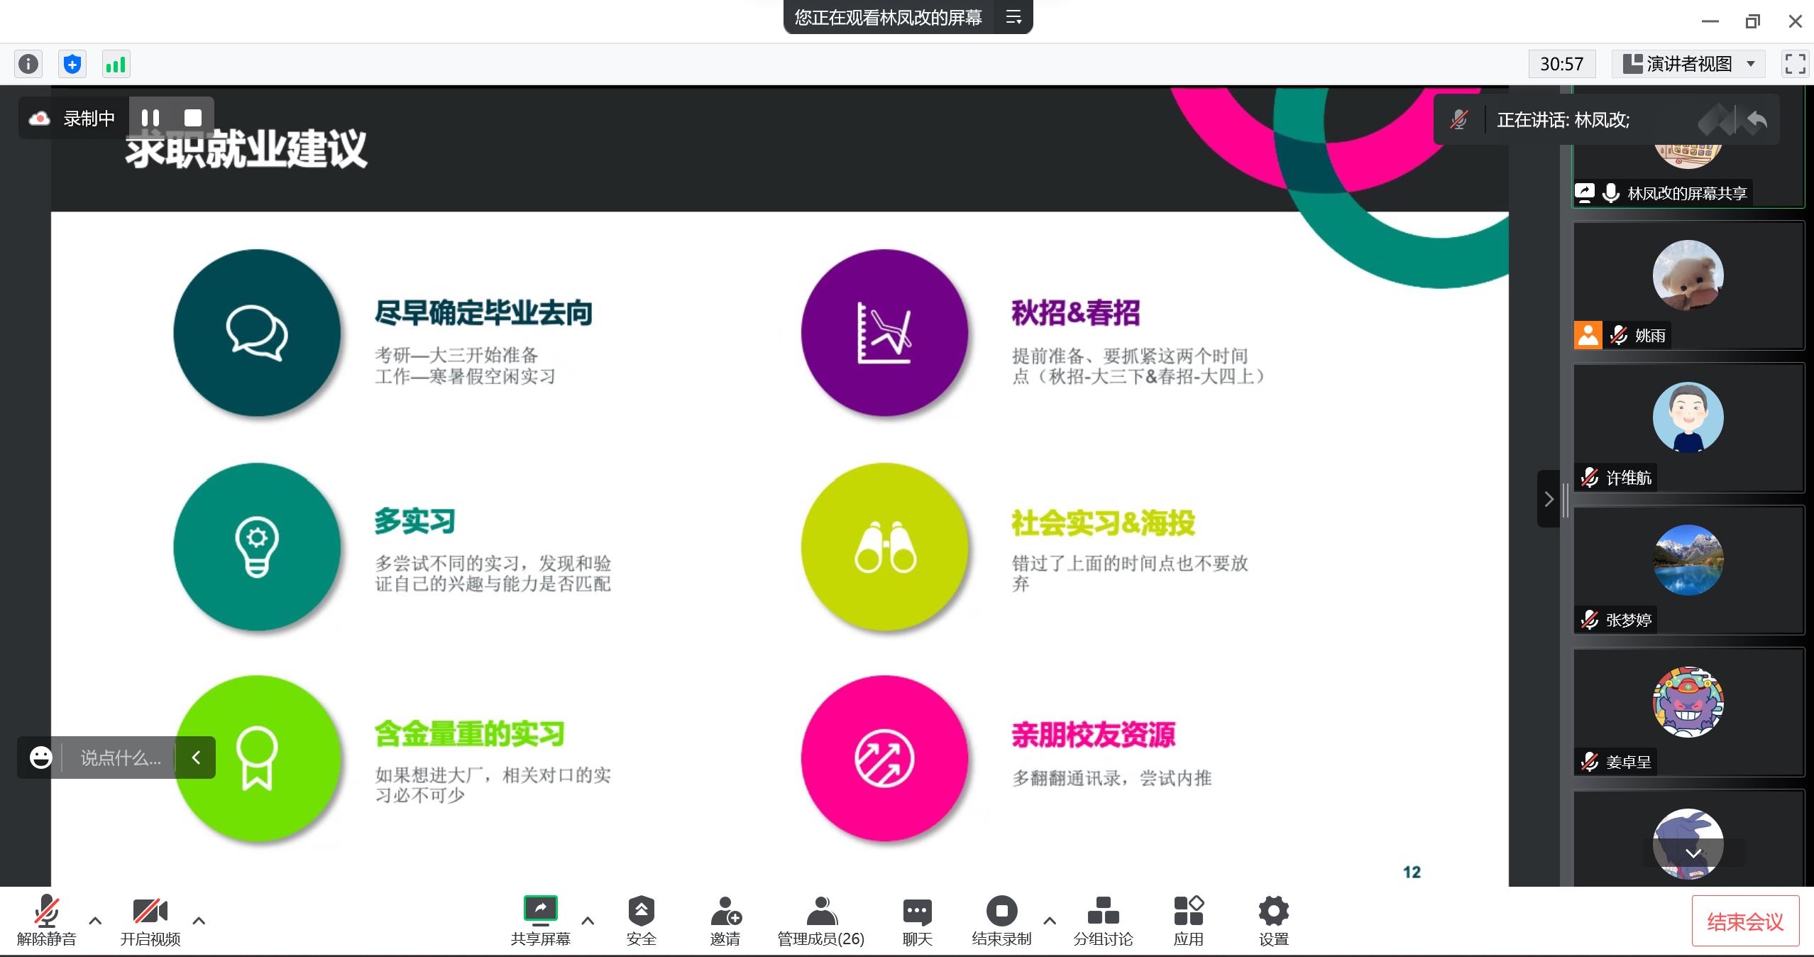Click the 说点什么 message input
Viewport: 1814px width, 957px height.
120,758
